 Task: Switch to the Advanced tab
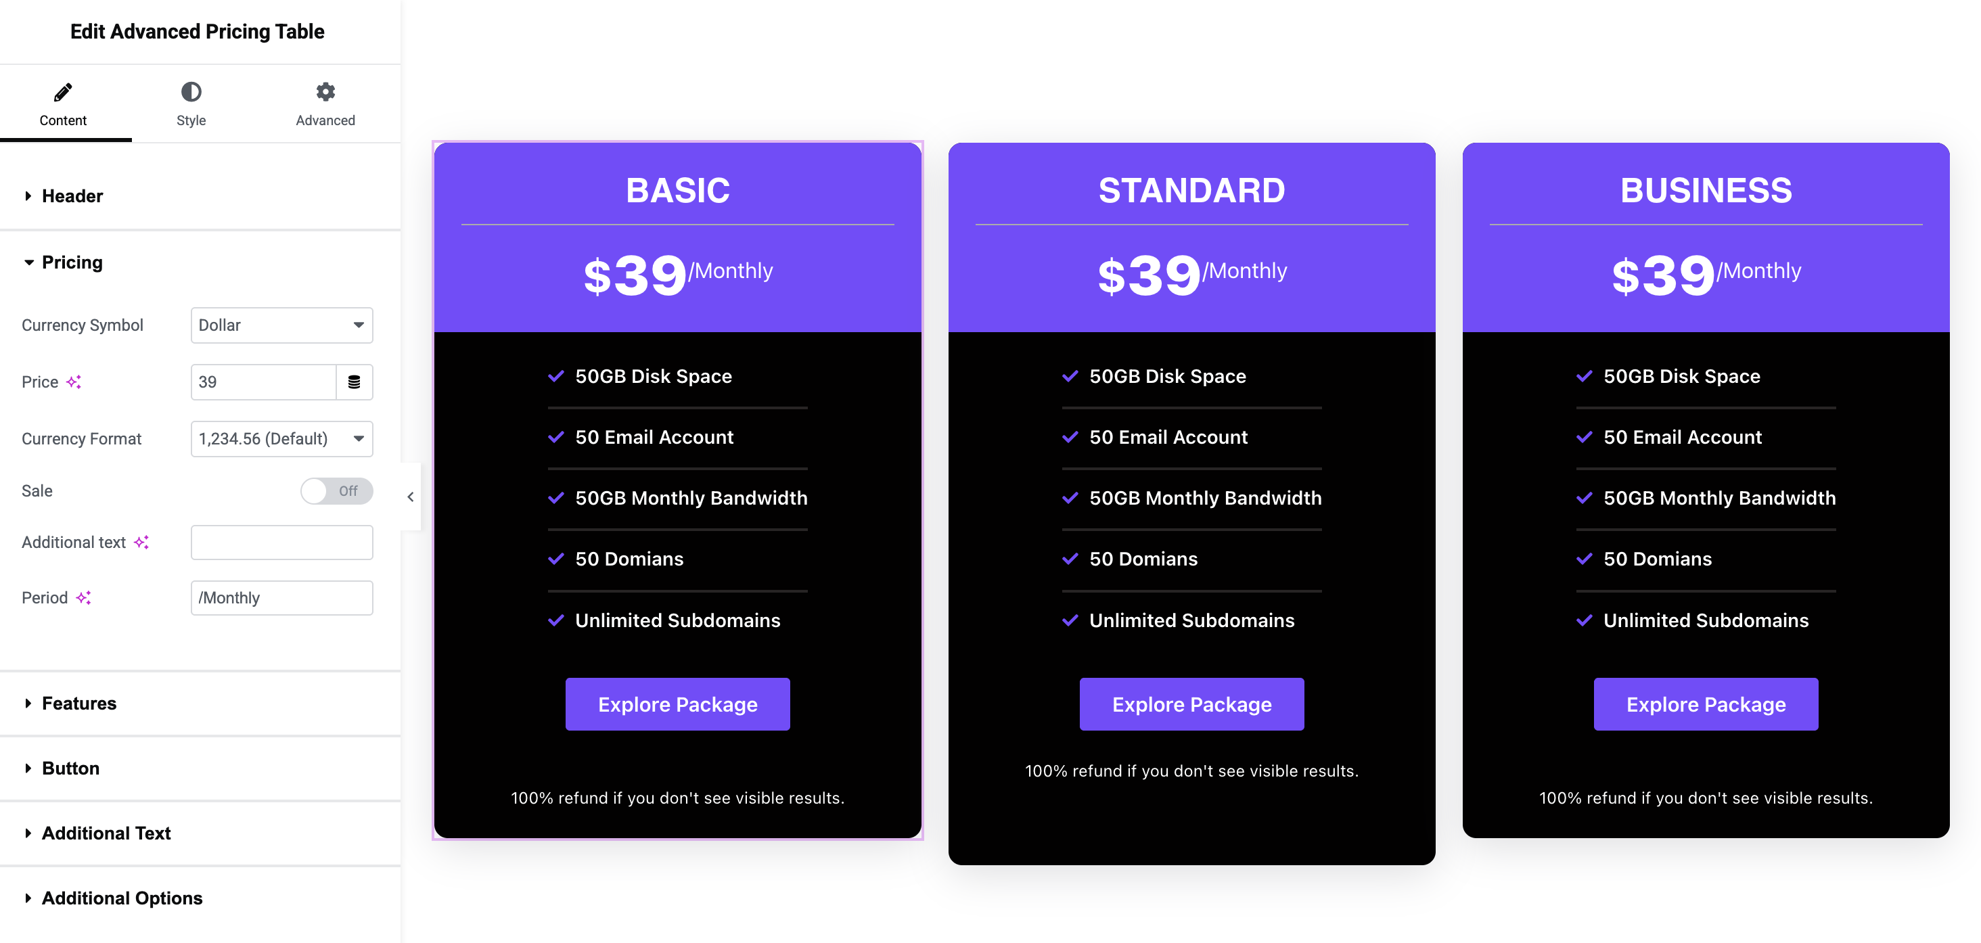pos(325,103)
